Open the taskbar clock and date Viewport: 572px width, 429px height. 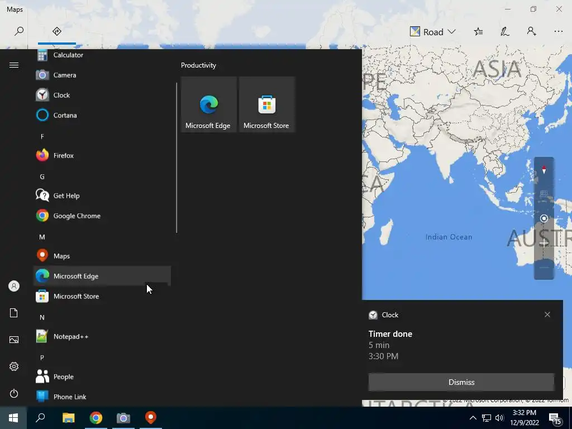[x=525, y=418]
